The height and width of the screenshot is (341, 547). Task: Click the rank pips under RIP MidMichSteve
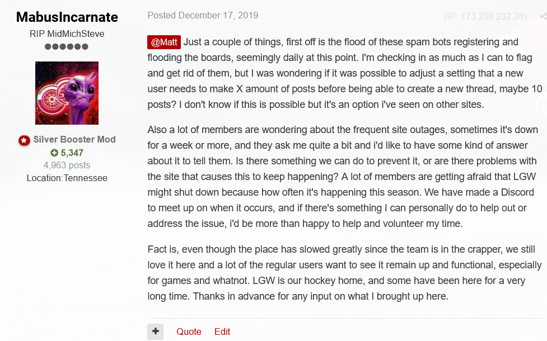67,47
